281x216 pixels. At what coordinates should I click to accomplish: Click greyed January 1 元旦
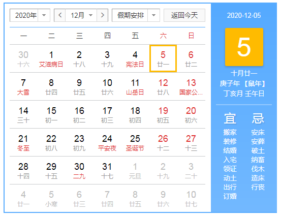(x=135, y=170)
